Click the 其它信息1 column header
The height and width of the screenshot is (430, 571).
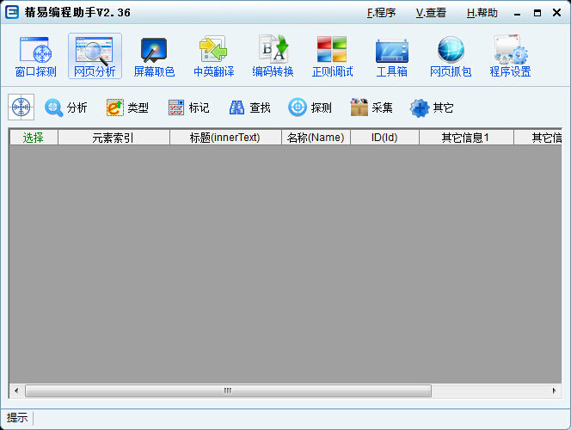(x=466, y=138)
